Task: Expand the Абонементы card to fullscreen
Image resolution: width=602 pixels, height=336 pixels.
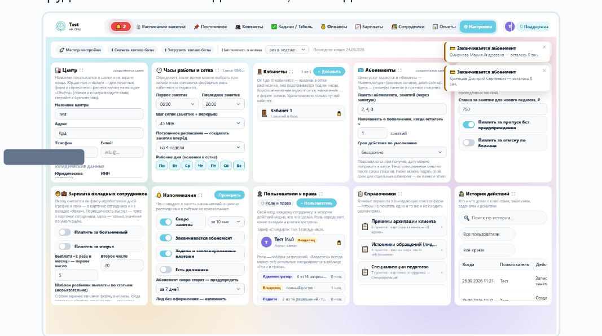Action: 399,70
